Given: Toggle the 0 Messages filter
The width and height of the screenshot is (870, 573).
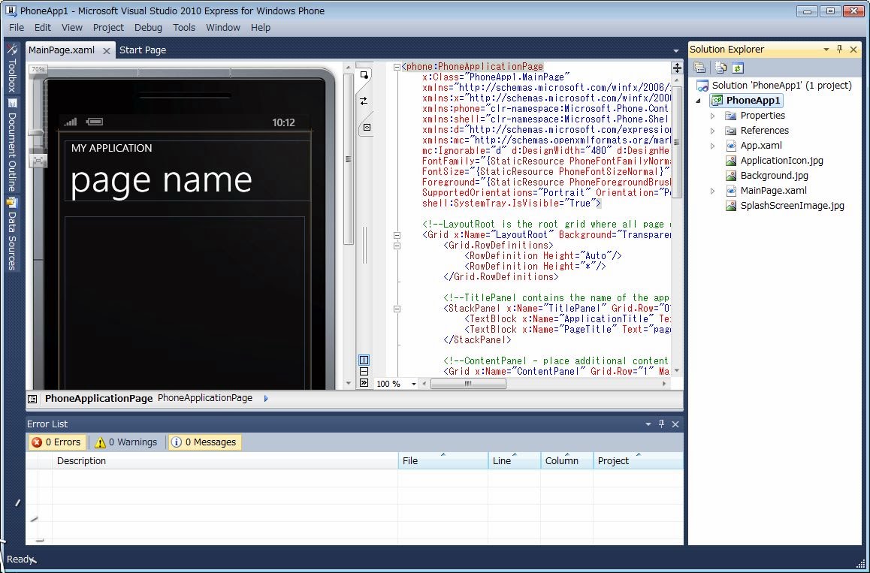Looking at the screenshot, I should 205,442.
